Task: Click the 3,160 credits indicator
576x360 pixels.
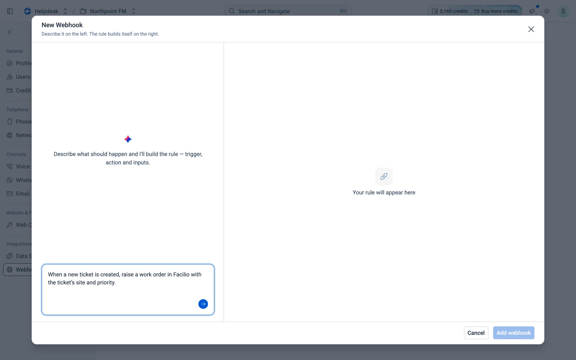Action: 450,11
